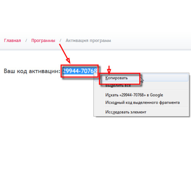
Task: Open the Главная breadcrumb link
Action: [x=12, y=40]
